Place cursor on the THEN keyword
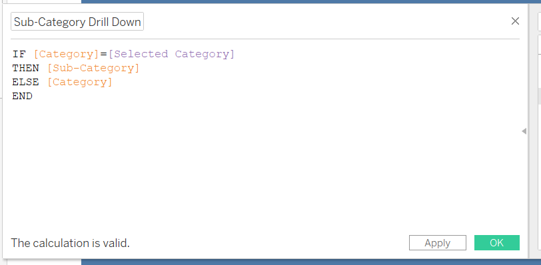This screenshot has width=541, height=265. click(x=25, y=68)
